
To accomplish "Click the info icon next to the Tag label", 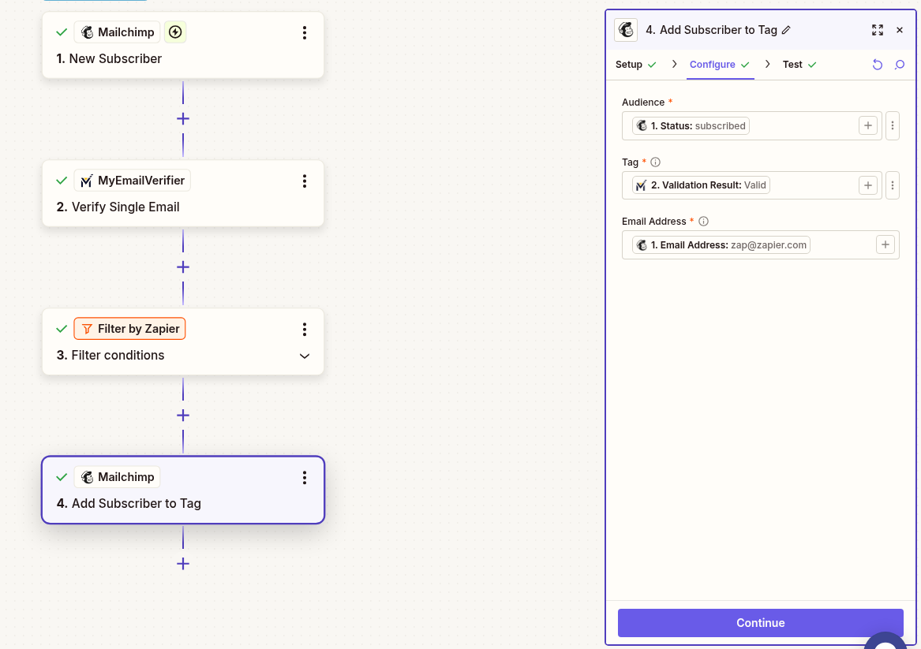I will click(x=654, y=162).
